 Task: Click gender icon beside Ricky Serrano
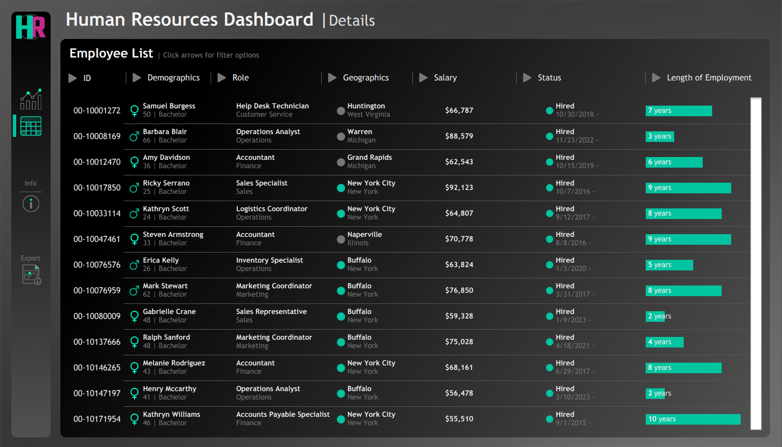(x=134, y=188)
